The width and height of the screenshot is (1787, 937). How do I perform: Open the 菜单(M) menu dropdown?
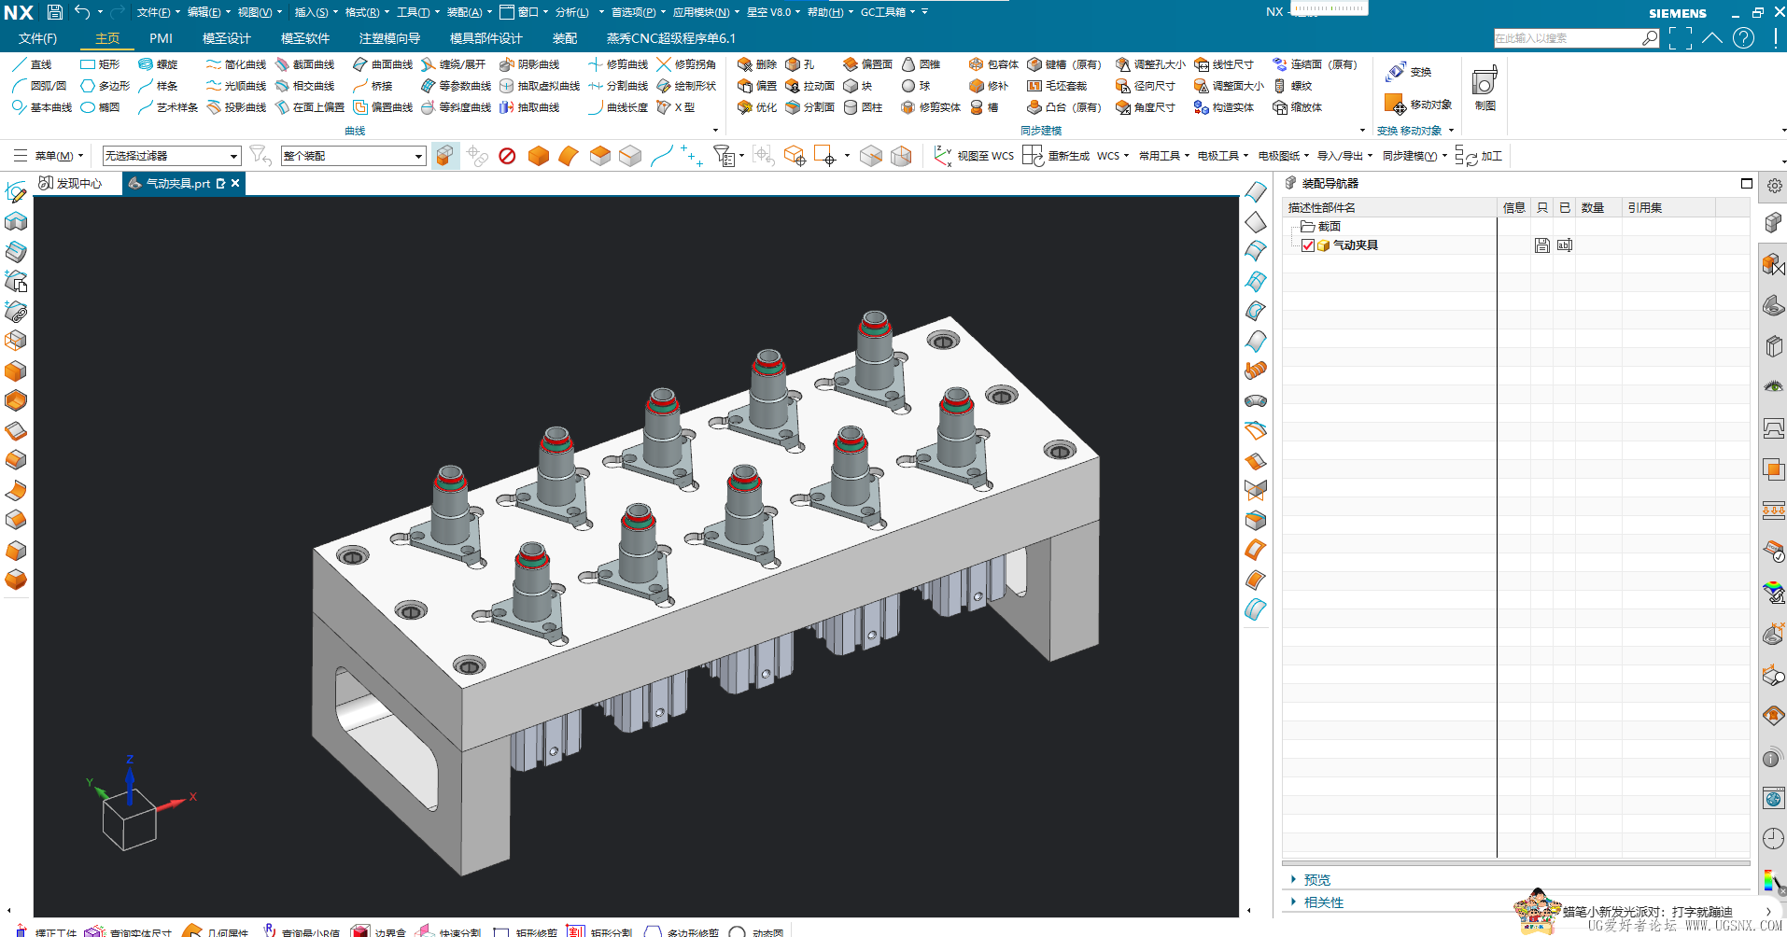point(49,156)
